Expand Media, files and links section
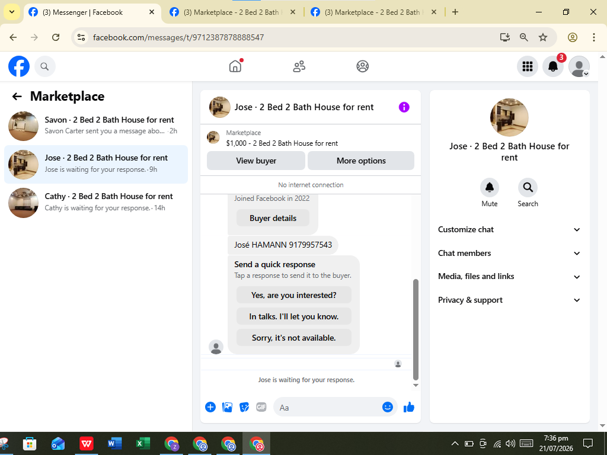 point(509,276)
